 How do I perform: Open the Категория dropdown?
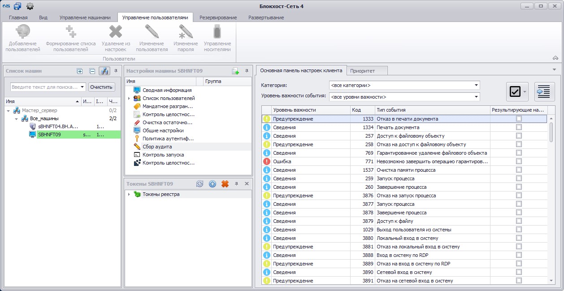point(476,85)
